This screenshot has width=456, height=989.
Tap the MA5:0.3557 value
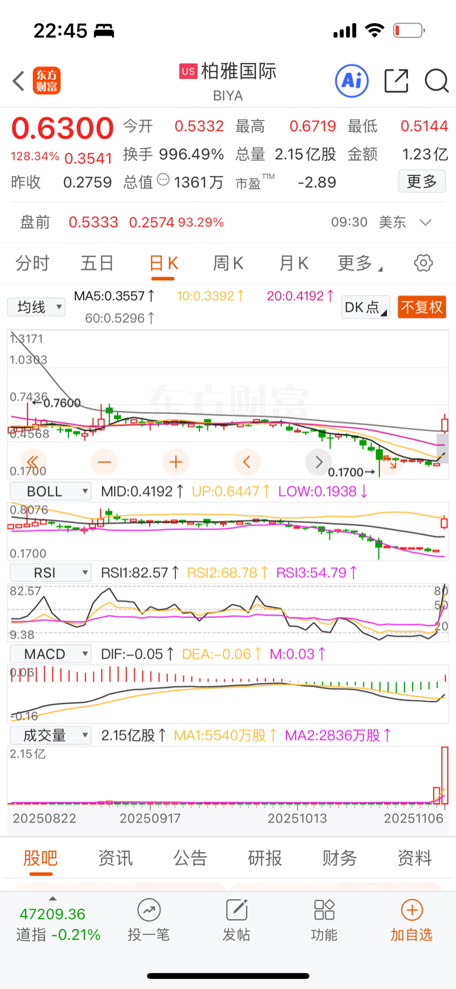pyautogui.click(x=115, y=296)
